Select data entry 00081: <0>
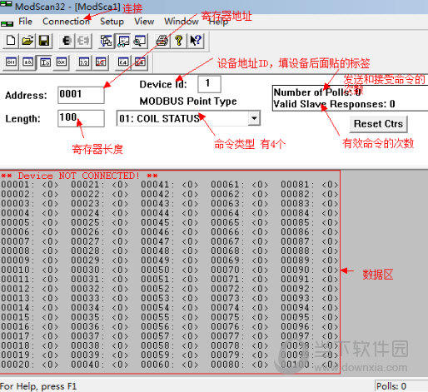The image size is (428, 392). coord(310,185)
